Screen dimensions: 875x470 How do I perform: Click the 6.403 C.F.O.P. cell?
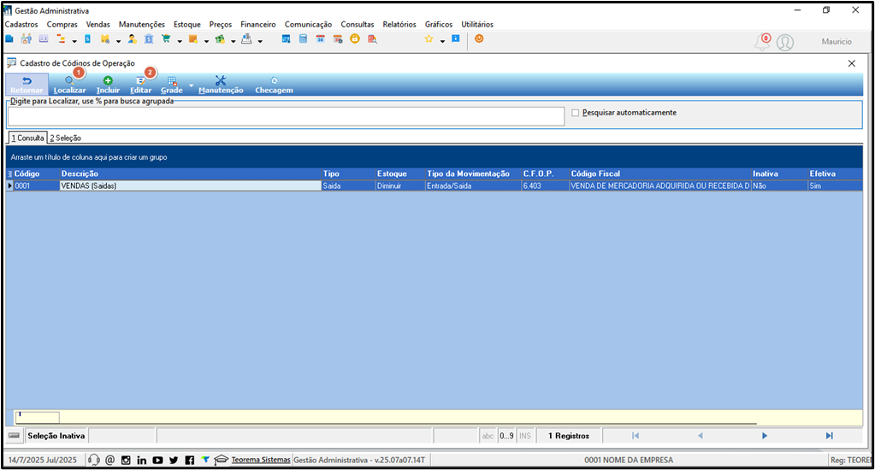click(545, 185)
